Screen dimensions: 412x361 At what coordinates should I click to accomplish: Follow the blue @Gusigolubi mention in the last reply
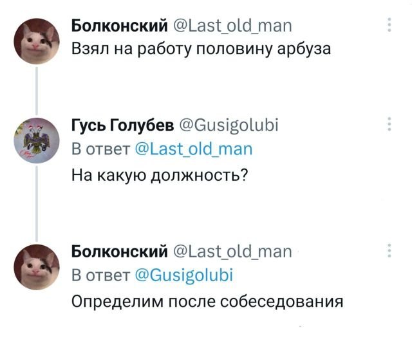coord(185,275)
